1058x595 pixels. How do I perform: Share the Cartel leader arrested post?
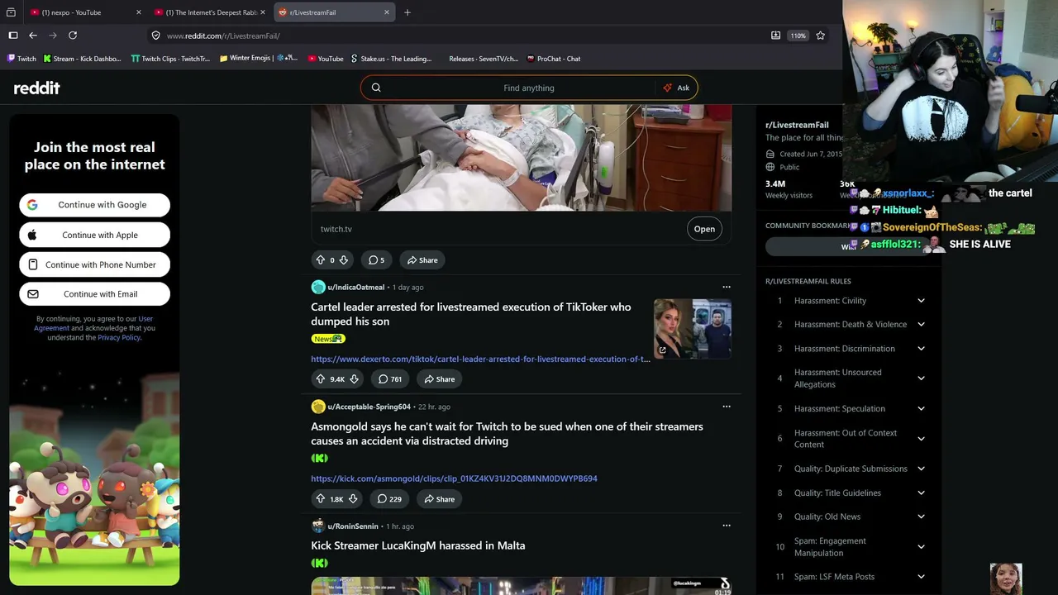(x=438, y=379)
